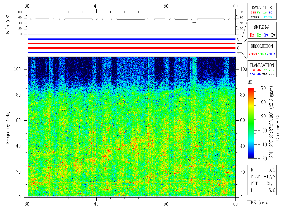
Task: Click the 2011 237 23:27:30.000 timestamp text
Action: (271, 135)
